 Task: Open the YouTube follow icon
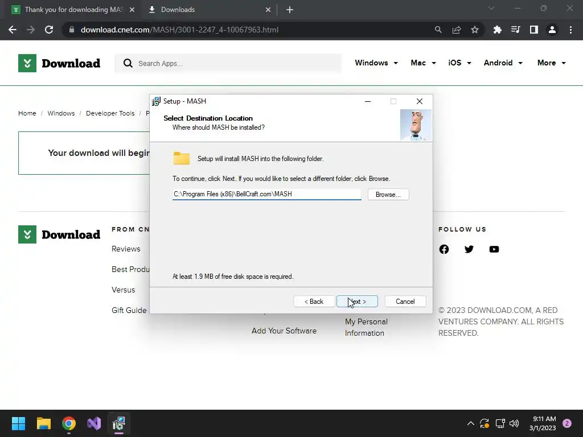pyautogui.click(x=494, y=249)
